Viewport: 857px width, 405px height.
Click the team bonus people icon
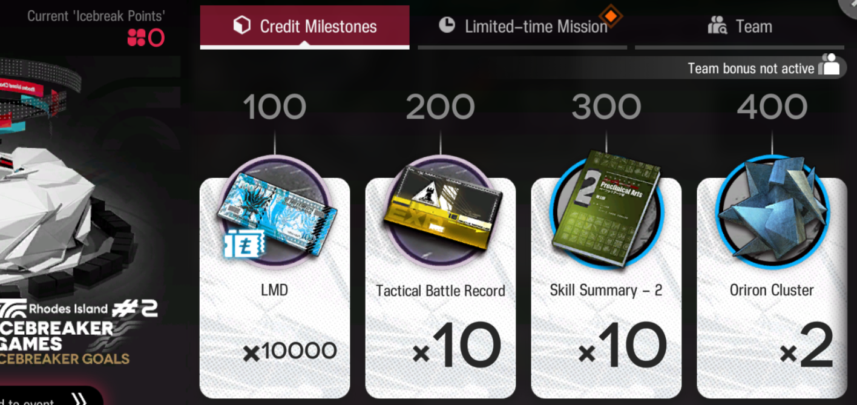(x=830, y=64)
